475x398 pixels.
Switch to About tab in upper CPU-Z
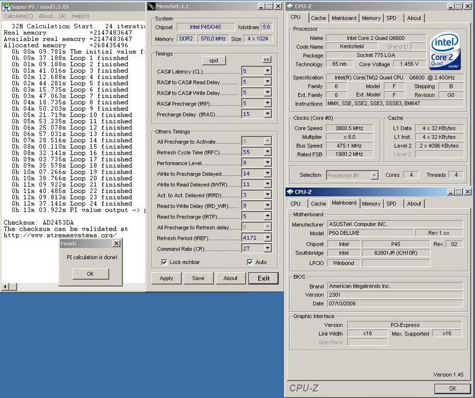(x=414, y=18)
